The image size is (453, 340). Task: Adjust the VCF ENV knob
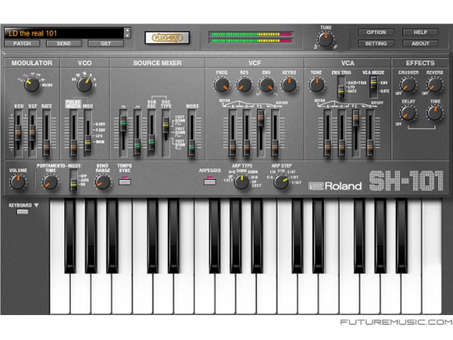coord(267,85)
